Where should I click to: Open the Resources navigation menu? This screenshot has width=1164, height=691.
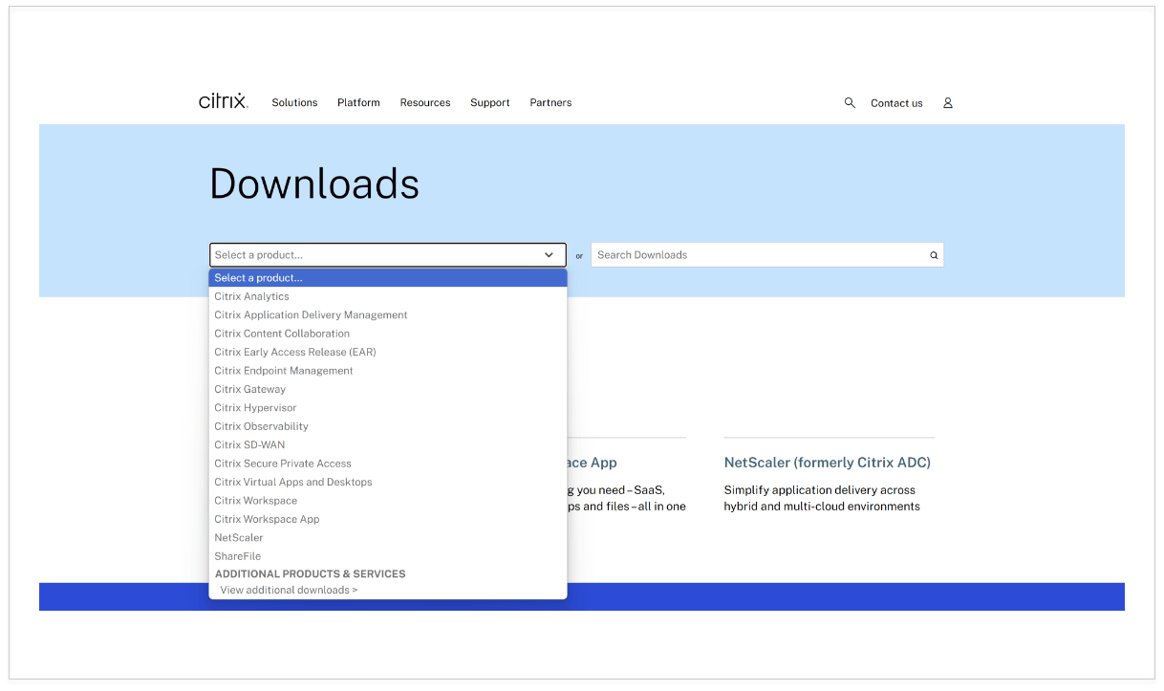click(x=425, y=102)
